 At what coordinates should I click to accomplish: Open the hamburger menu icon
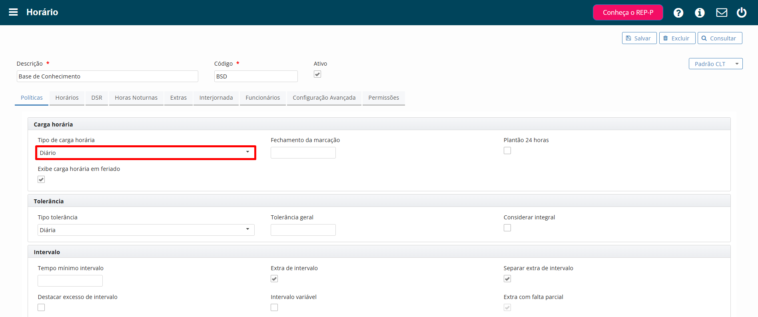pos(13,12)
